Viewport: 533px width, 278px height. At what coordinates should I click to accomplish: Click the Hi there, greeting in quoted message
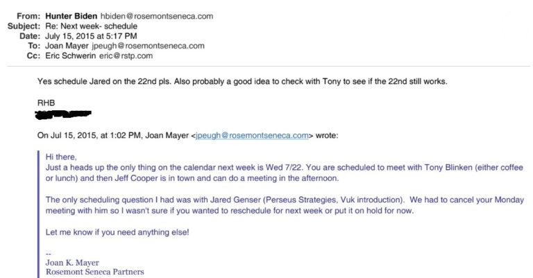pyautogui.click(x=61, y=157)
